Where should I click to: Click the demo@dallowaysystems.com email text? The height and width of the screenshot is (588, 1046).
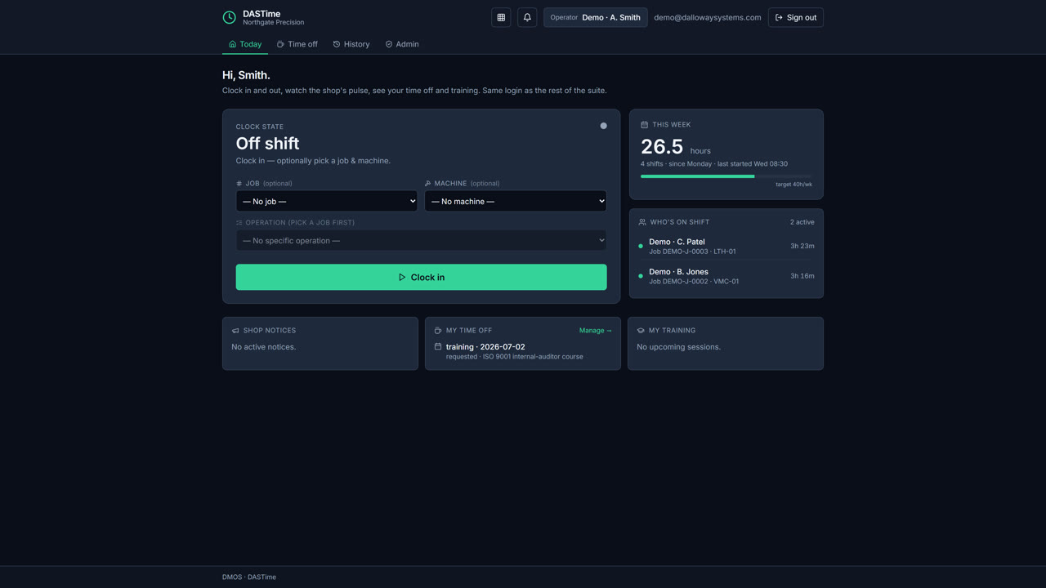point(708,17)
